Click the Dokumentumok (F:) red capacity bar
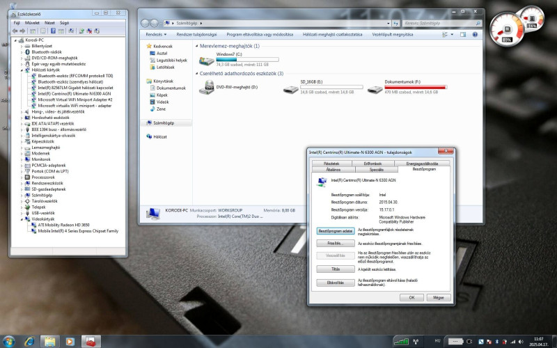Screen dimensions: 557x348 415,88
